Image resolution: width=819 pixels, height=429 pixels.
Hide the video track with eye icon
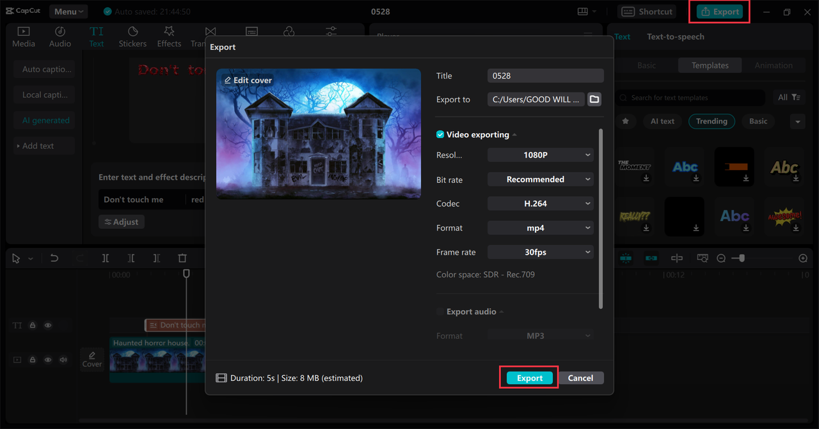pos(48,360)
